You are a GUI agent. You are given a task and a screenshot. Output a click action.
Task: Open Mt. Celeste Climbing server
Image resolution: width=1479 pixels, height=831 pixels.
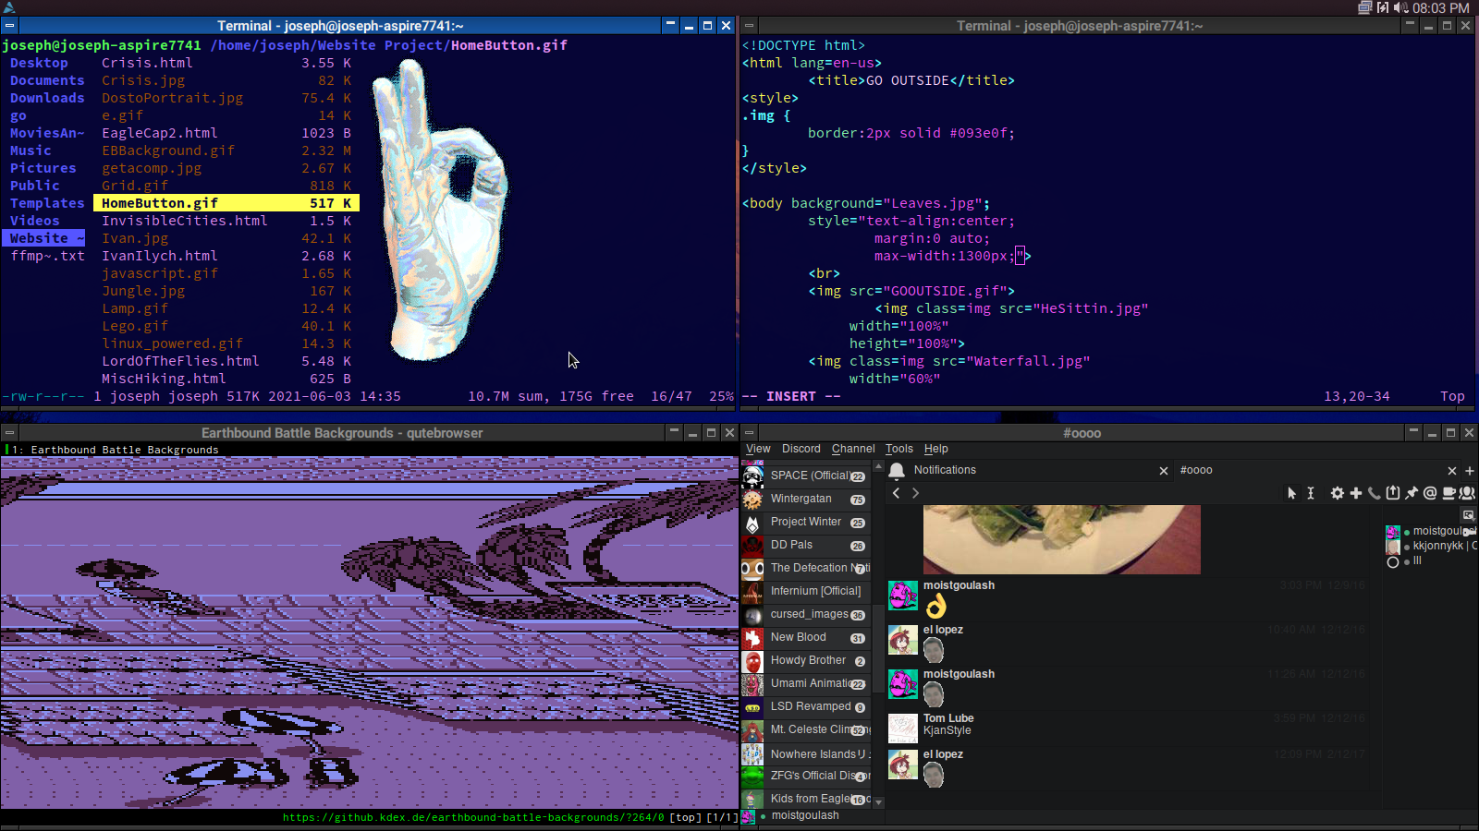805,730
